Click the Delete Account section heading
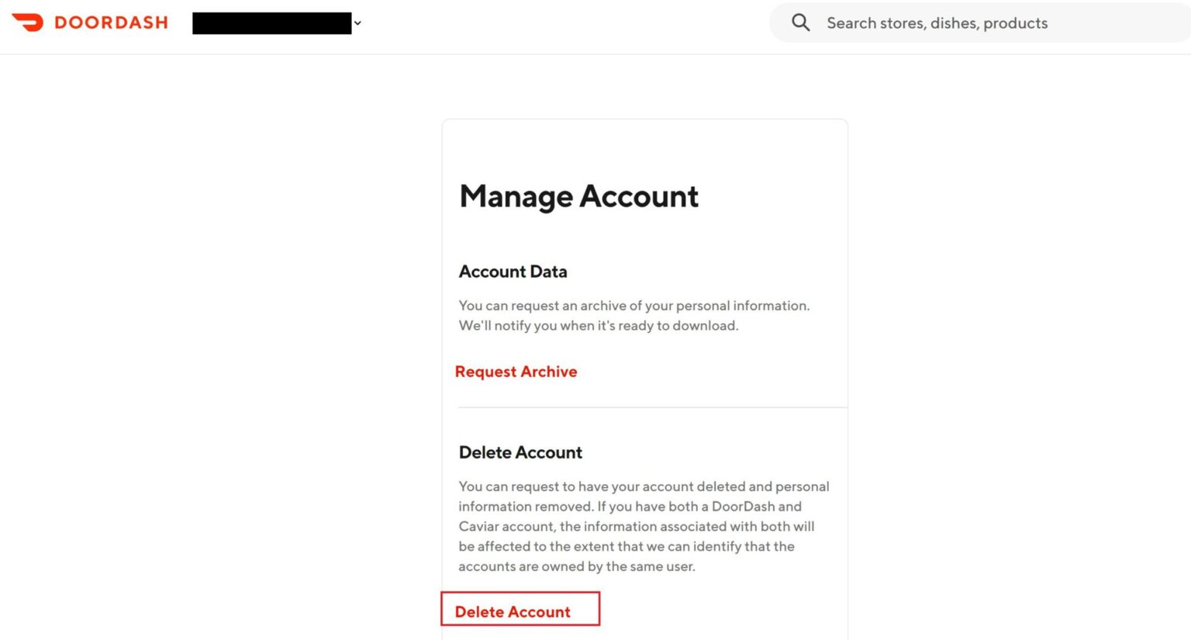The height and width of the screenshot is (640, 1191). (520, 451)
